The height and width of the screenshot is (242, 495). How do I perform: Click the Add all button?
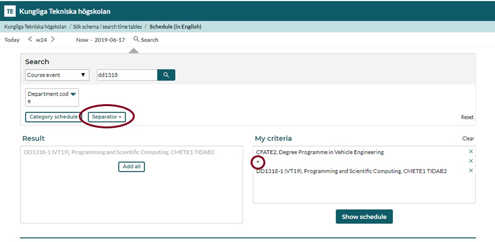[x=131, y=167]
